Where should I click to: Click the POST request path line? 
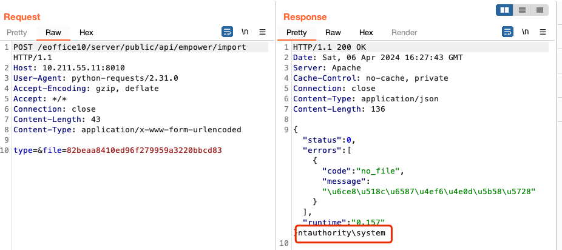(130, 47)
